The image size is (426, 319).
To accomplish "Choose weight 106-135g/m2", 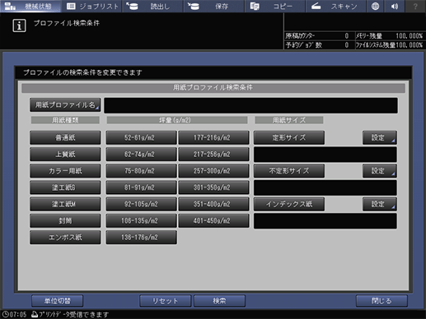I will point(141,221).
